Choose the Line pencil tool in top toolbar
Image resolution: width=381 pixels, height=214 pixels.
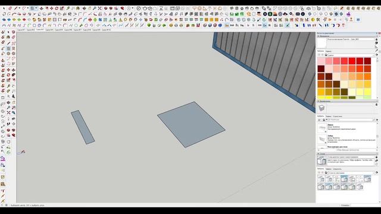(x=15, y=8)
